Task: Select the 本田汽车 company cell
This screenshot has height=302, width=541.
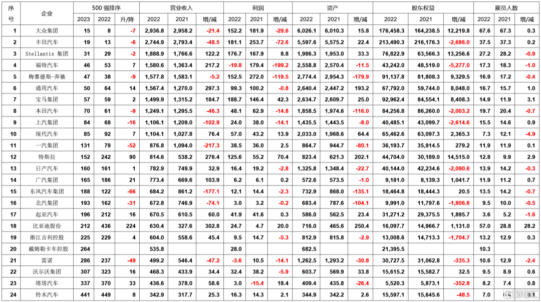Action: click(x=47, y=111)
